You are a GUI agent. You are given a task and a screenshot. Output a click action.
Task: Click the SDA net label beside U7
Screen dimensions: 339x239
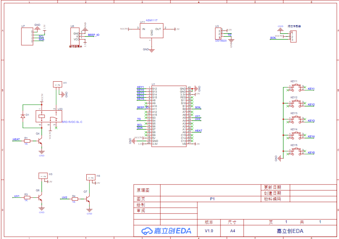(x=41, y=39)
